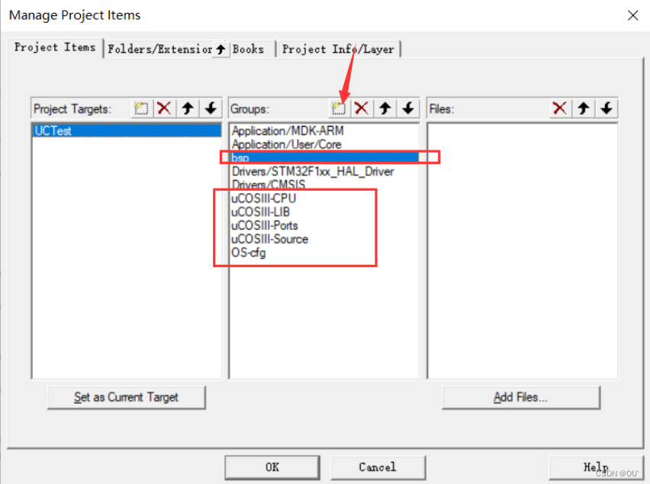
Task: Move the UCTest target down
Action: (211, 108)
